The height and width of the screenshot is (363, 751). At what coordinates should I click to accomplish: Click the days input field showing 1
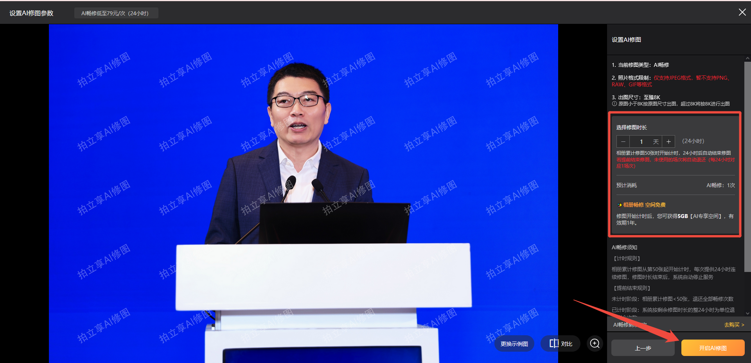[x=641, y=141]
